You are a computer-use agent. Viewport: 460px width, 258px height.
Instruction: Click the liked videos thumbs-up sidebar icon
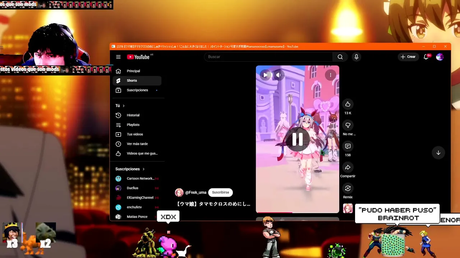click(118, 153)
